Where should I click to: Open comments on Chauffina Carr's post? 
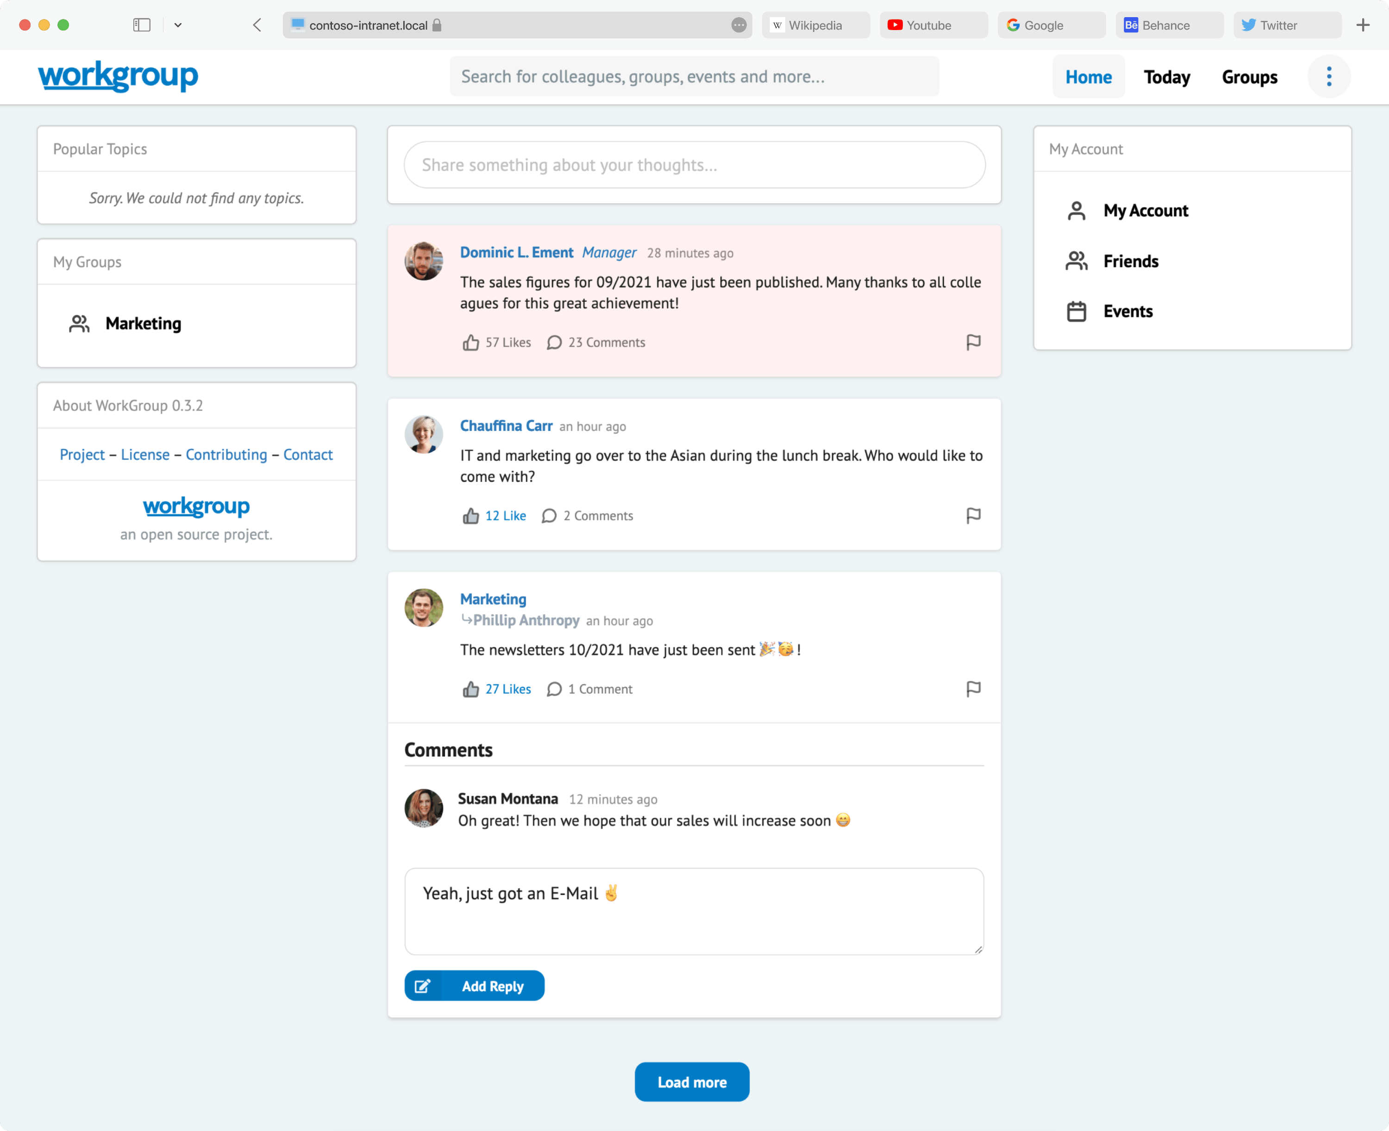pos(587,515)
